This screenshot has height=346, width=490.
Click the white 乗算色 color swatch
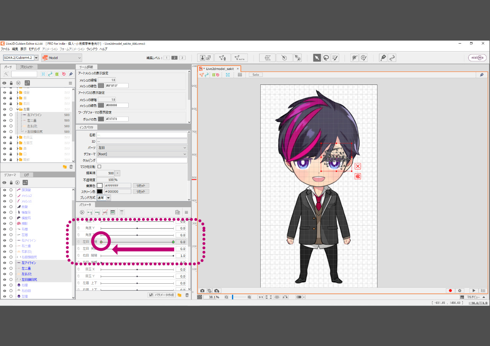[100, 185]
